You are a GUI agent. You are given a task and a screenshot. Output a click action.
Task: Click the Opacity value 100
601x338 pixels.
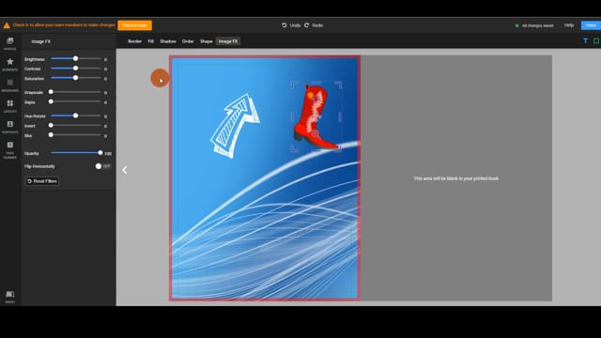click(108, 153)
